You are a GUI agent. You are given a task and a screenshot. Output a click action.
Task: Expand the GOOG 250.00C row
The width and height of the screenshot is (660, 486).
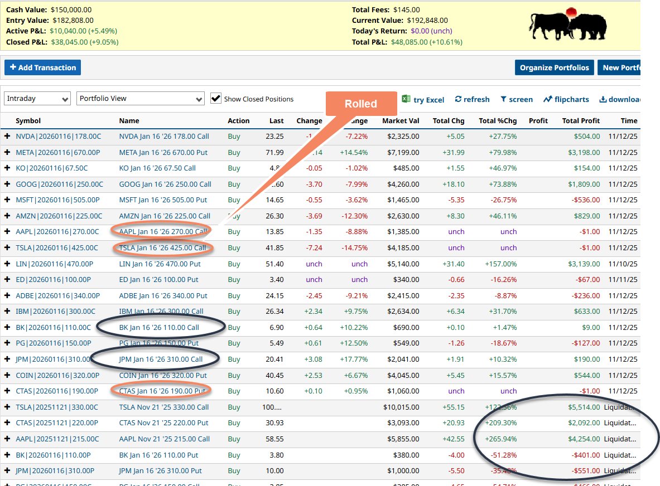point(7,184)
